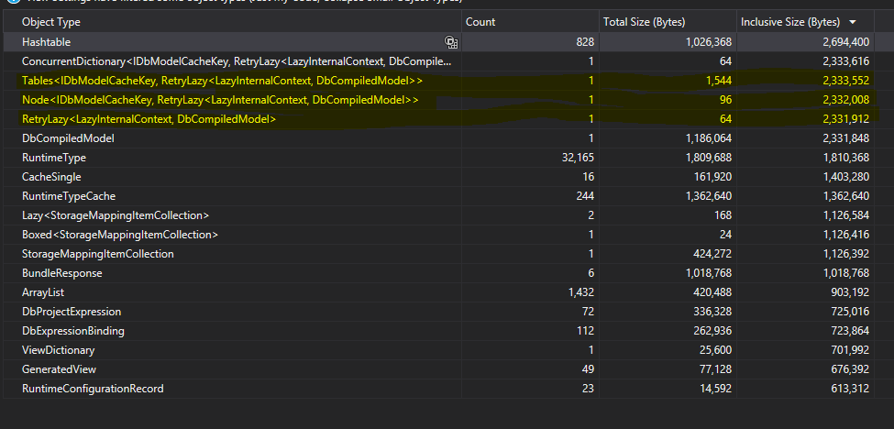The width and height of the screenshot is (894, 429).
Task: Select RetryLazy<LazyInternalContext, DbCompiledModel> row
Action: [439, 119]
